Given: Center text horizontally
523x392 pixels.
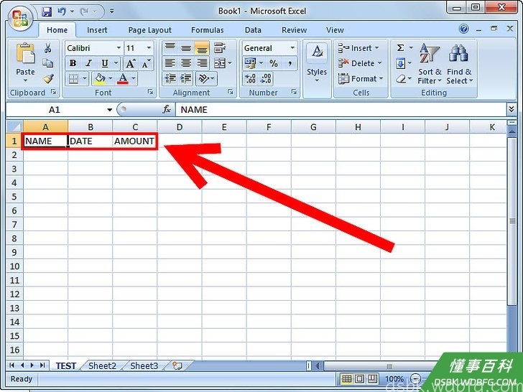Looking at the screenshot, I should pyautogui.click(x=186, y=63).
